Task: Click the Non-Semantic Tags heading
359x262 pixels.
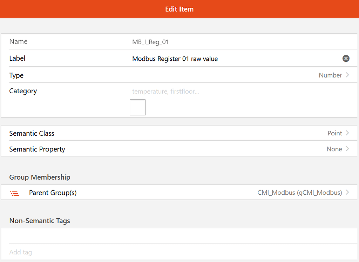Action: tap(40, 221)
